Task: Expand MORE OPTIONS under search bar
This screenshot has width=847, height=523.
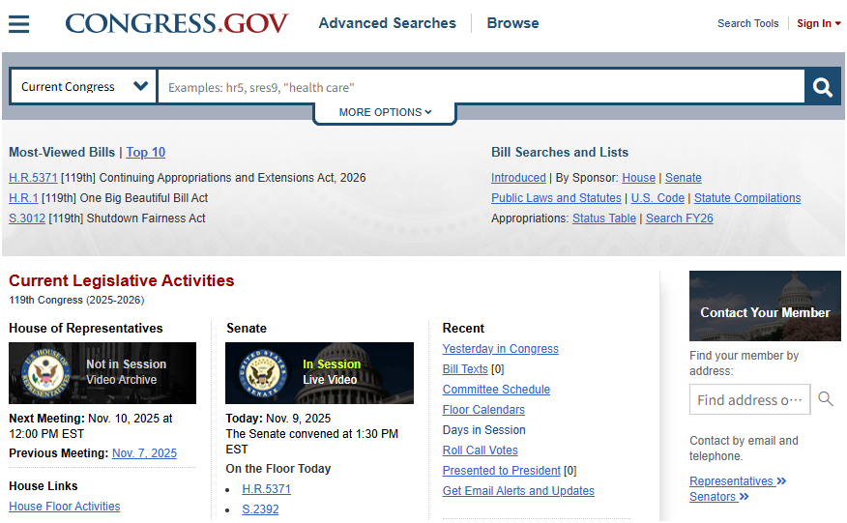Action: (385, 112)
